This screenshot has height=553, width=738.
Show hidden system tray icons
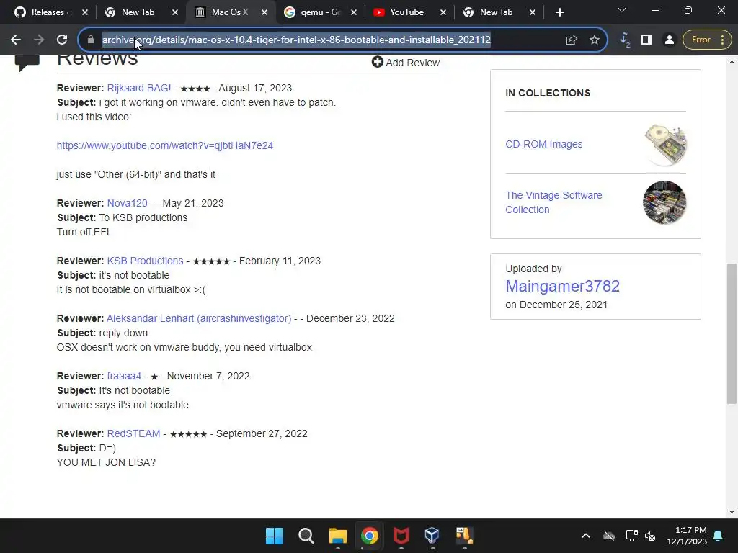[x=586, y=536]
